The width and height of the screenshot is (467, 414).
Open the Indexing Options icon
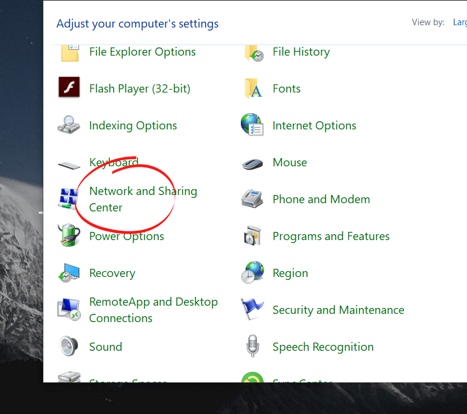pos(69,125)
